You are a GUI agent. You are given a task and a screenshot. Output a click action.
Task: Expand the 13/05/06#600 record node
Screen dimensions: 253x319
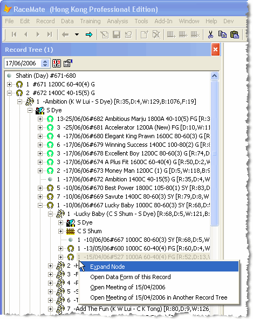click(60, 248)
